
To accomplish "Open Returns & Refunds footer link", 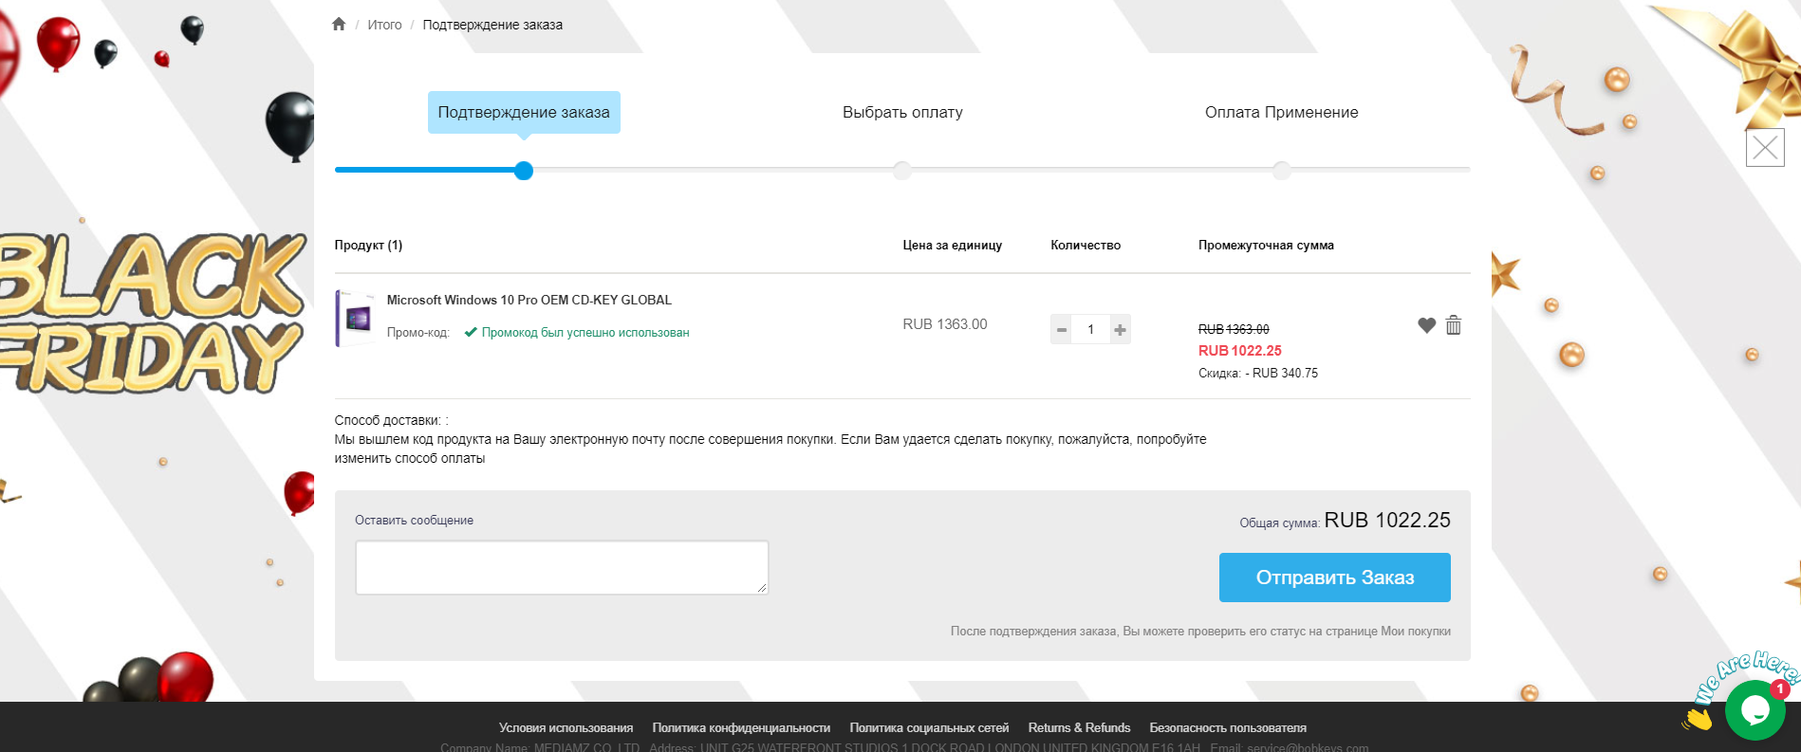I will pyautogui.click(x=1079, y=728).
